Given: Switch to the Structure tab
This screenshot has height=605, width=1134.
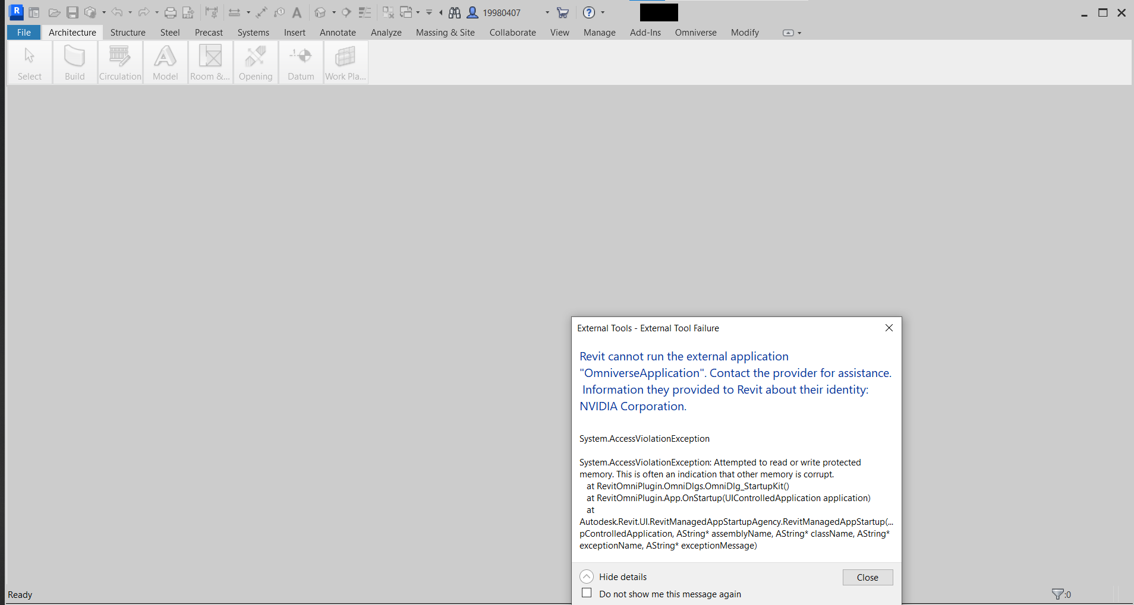Looking at the screenshot, I should [128, 33].
